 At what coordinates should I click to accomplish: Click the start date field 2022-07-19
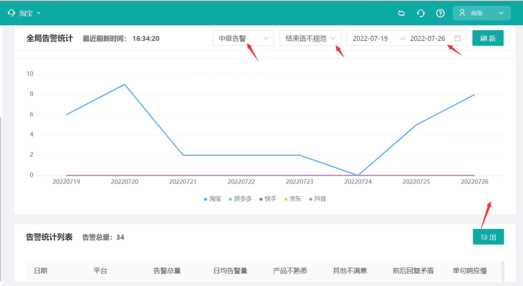pyautogui.click(x=370, y=39)
